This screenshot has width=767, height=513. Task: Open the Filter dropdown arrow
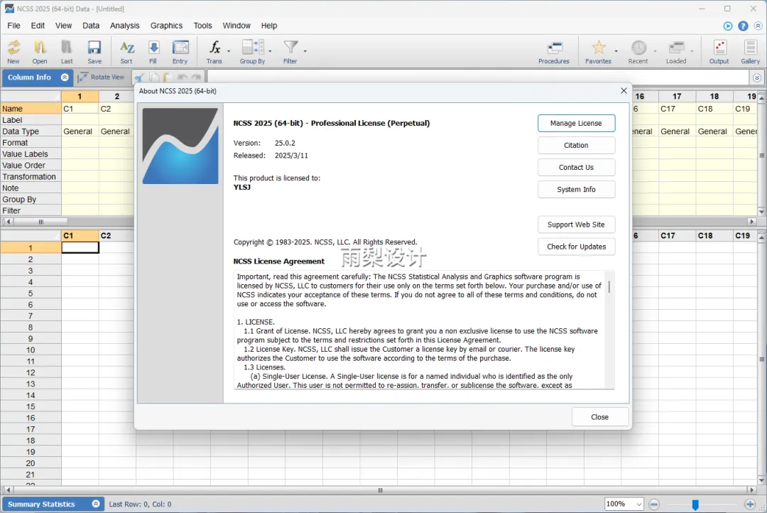[305, 51]
